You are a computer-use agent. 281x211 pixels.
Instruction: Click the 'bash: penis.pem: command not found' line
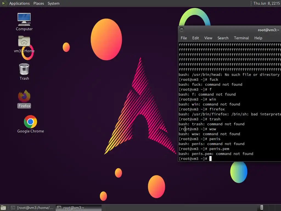point(216,154)
